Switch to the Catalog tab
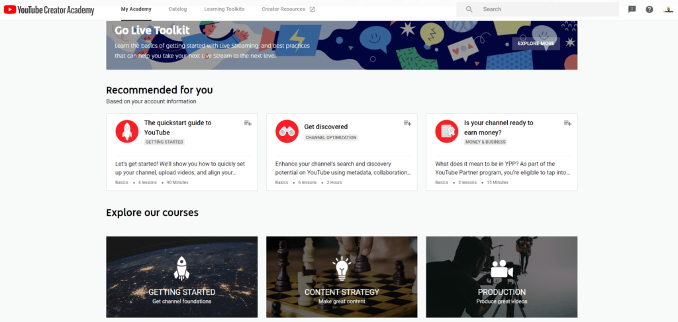The height and width of the screenshot is (322, 678). (177, 9)
